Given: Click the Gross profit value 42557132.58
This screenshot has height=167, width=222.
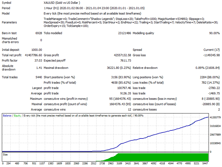Looking at the screenshot, I should pos(122,55).
